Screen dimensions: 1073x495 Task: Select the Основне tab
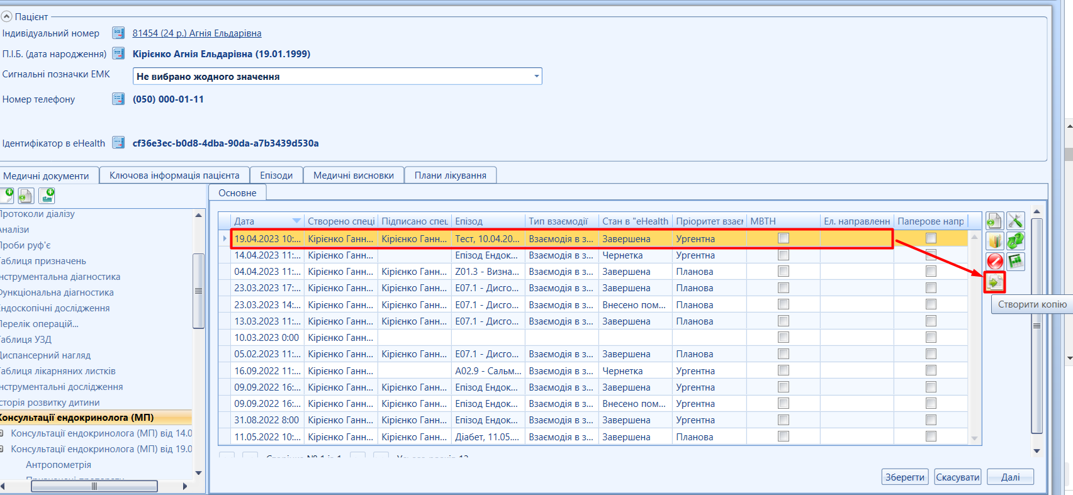(x=237, y=192)
